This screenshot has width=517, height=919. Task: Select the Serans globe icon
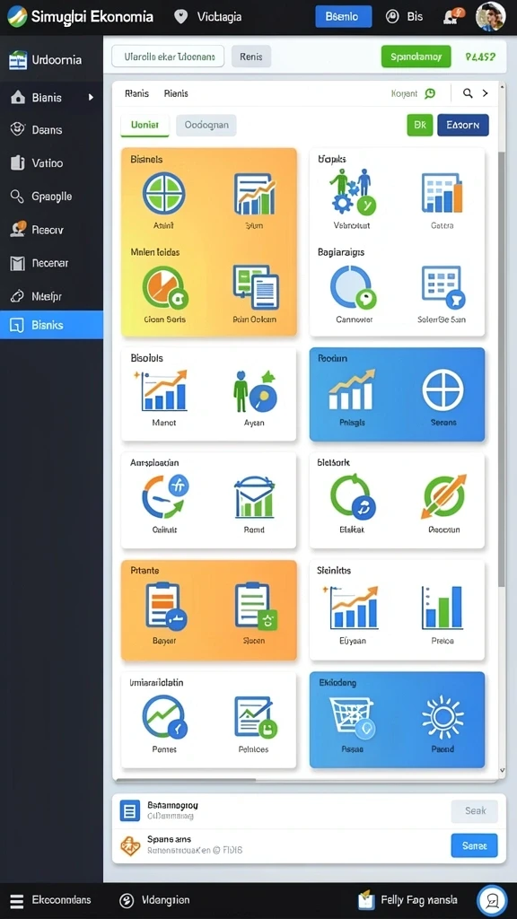coord(443,390)
